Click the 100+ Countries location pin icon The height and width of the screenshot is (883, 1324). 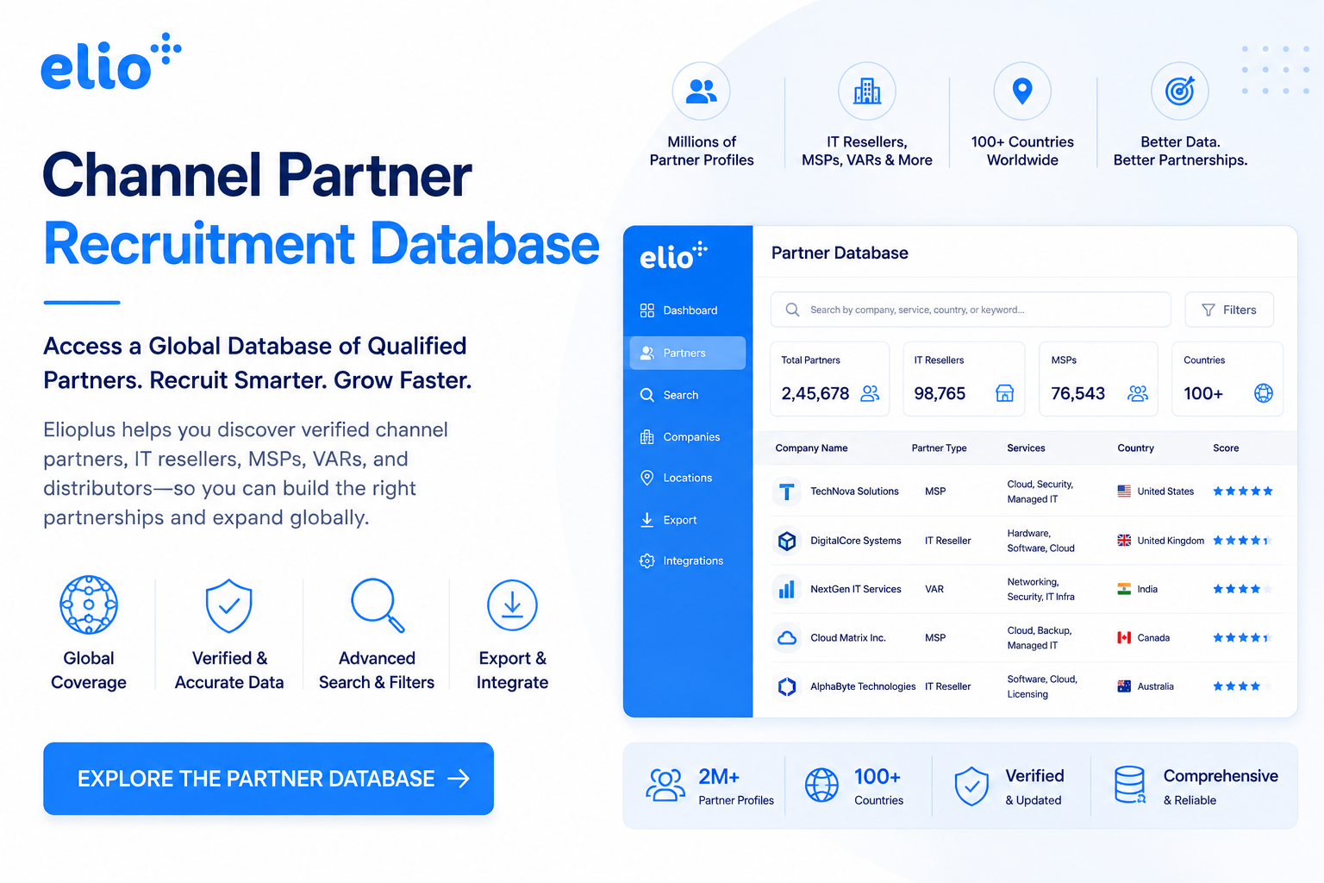(x=1022, y=91)
